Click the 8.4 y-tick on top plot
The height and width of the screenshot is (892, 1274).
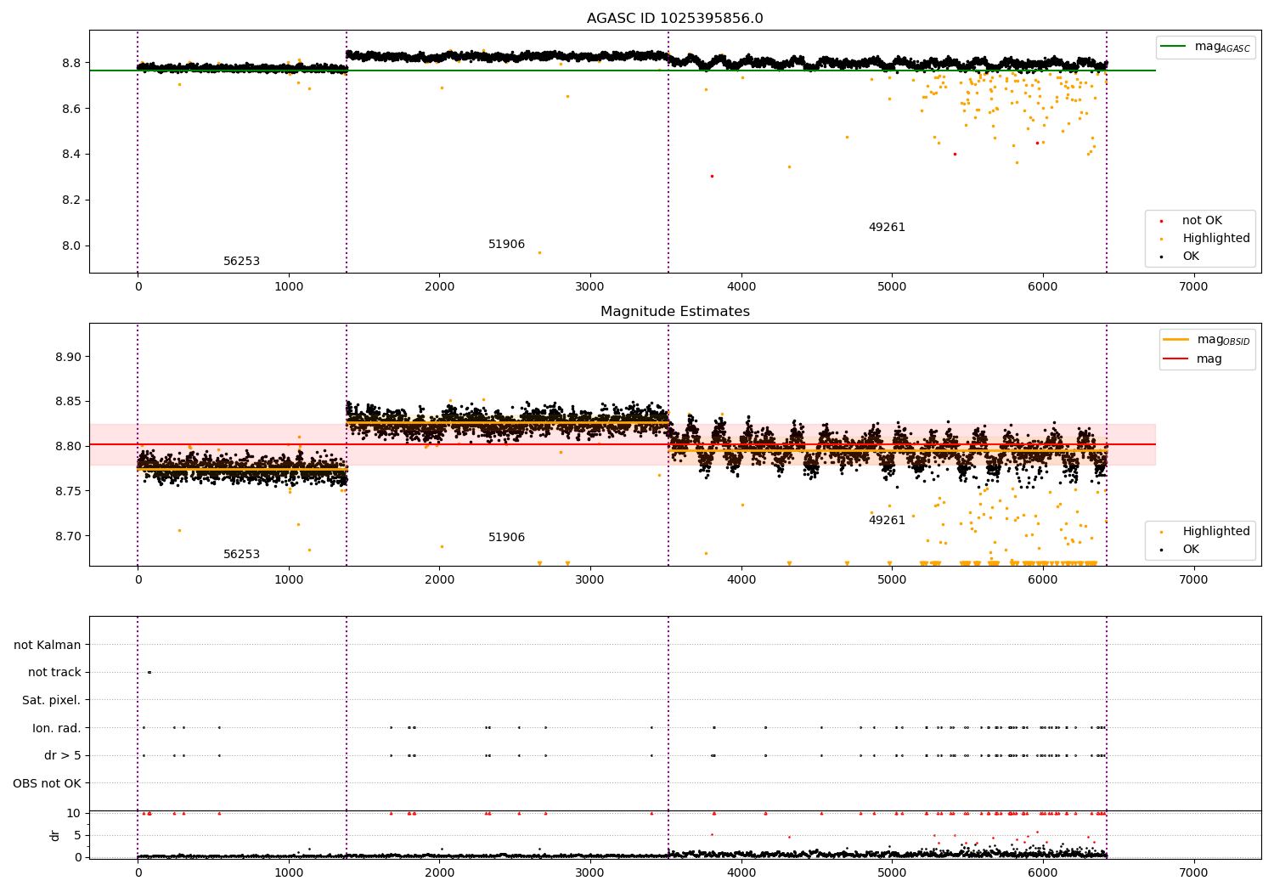point(71,155)
